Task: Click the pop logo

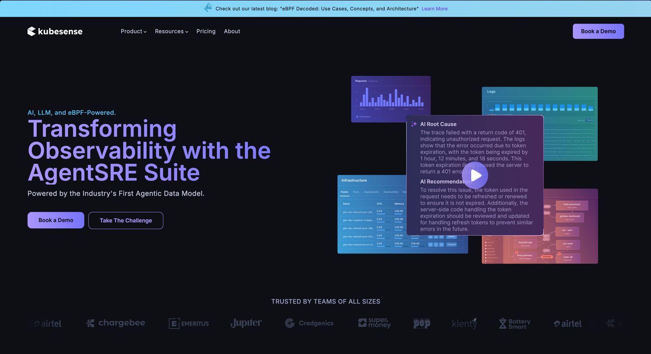Action: (422, 323)
